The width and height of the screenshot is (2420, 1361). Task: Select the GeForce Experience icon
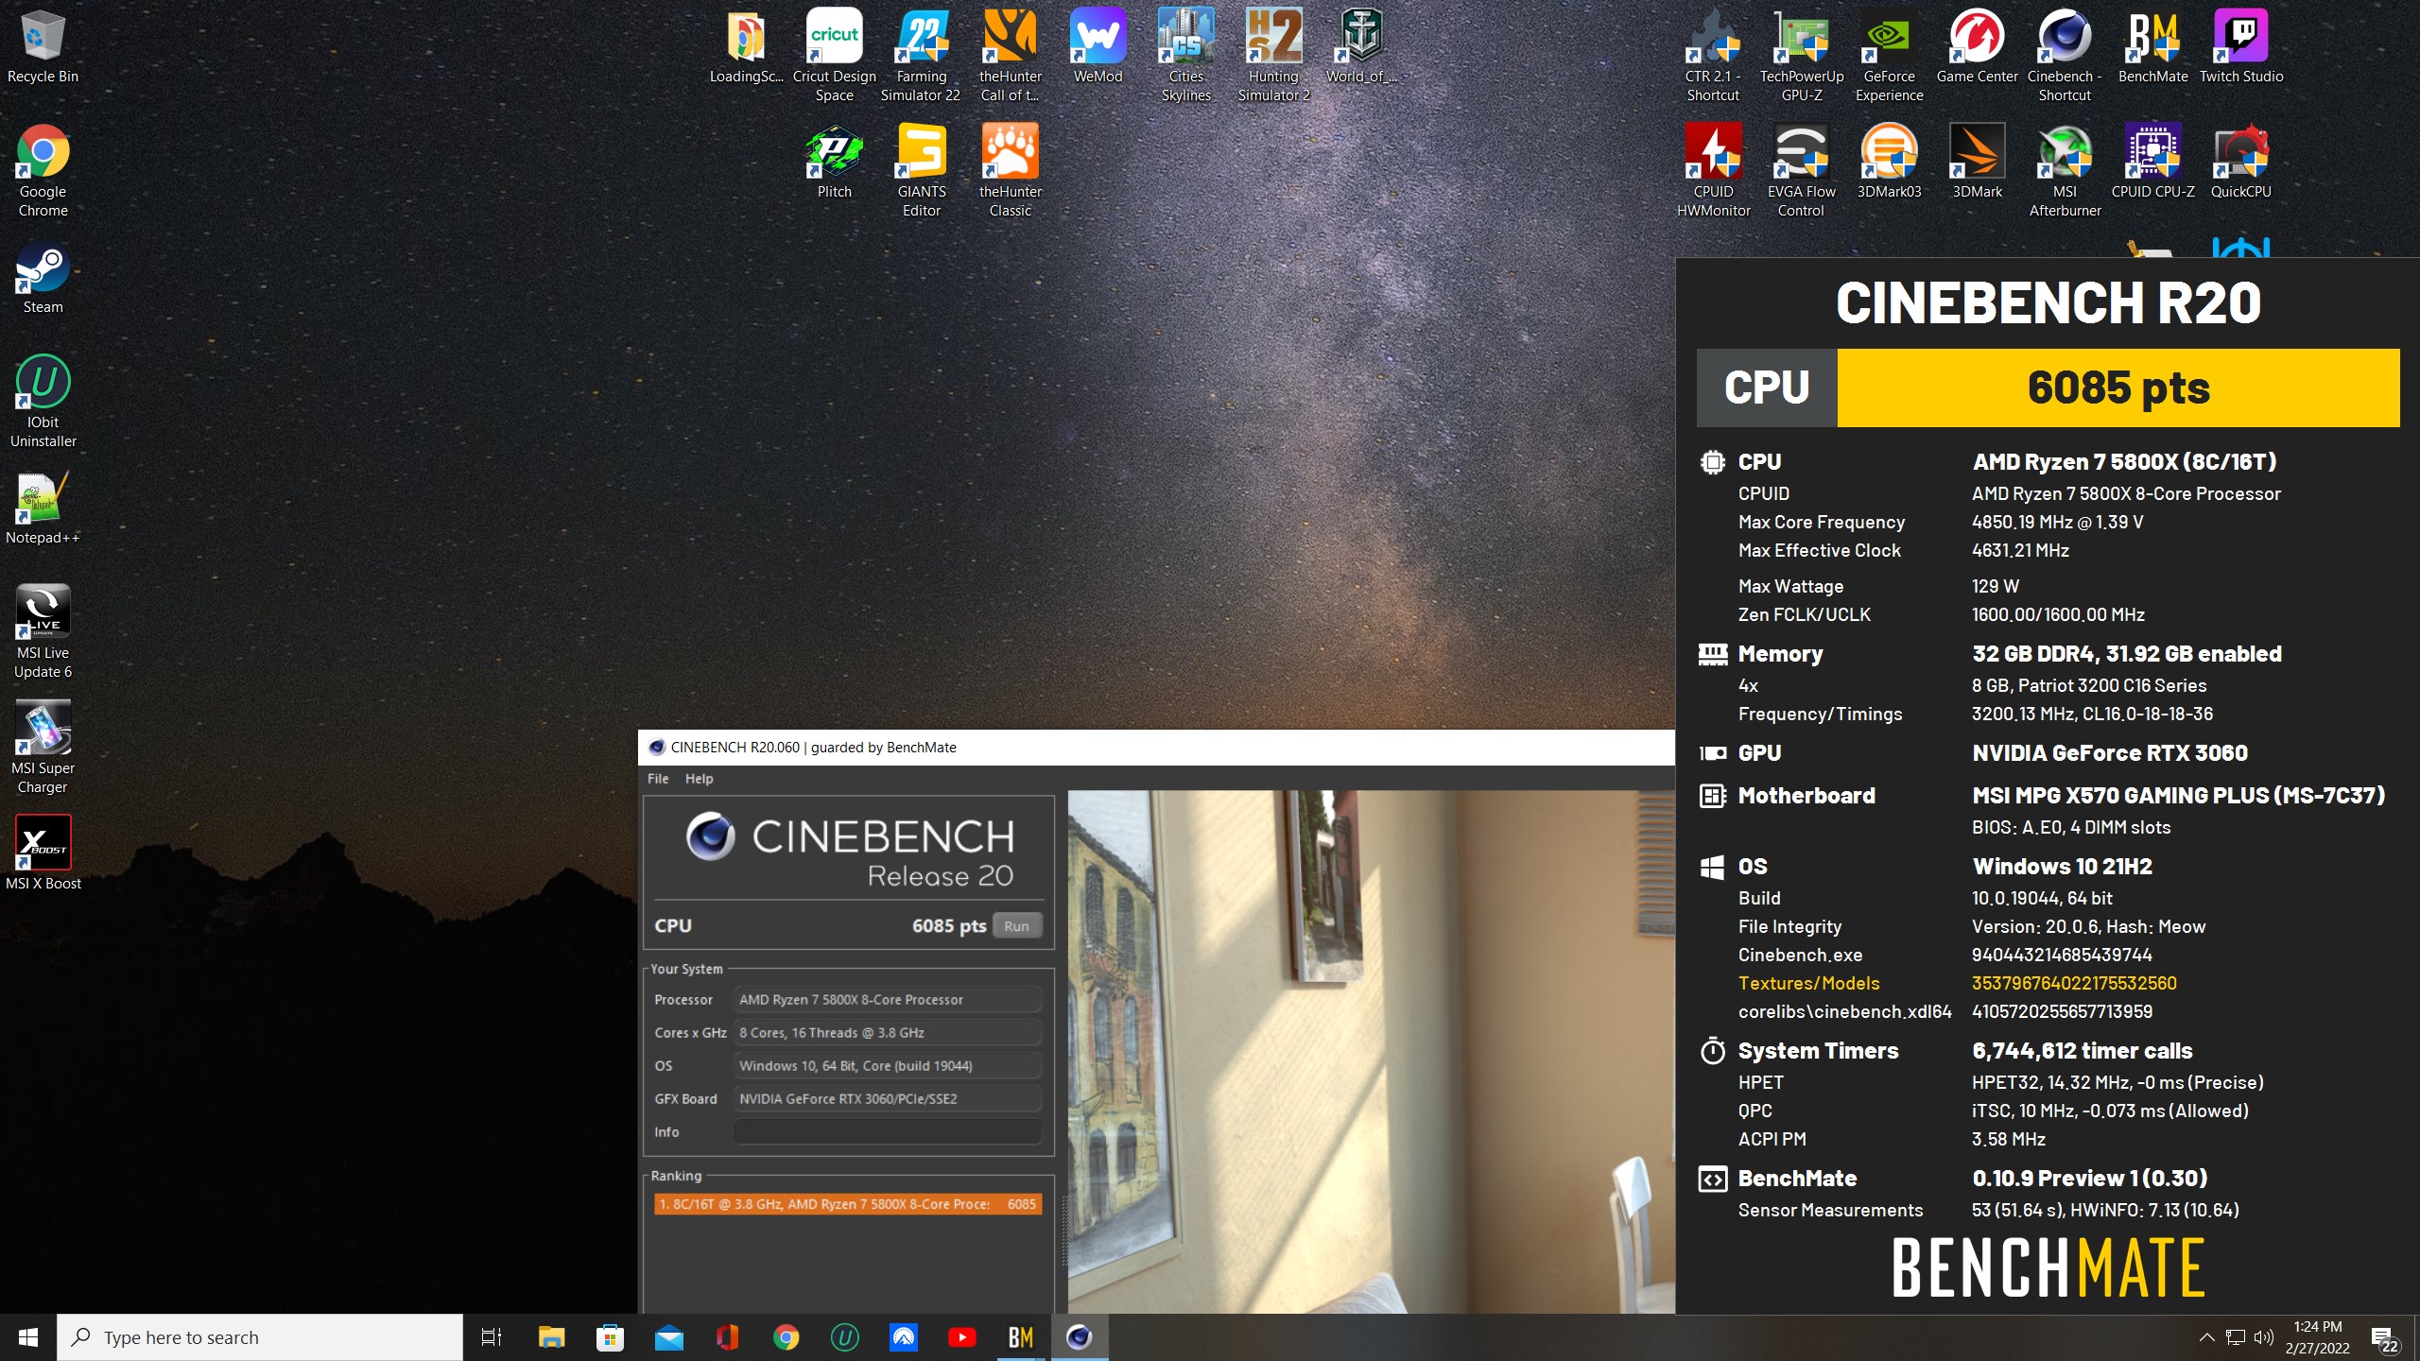coord(1889,55)
